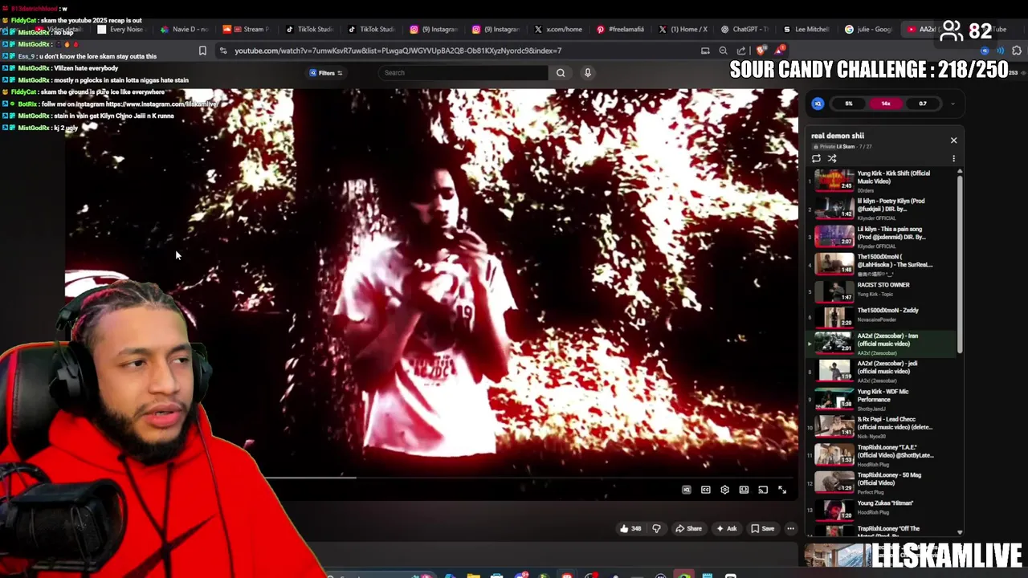
Task: Like the video with 348 likes
Action: click(630, 528)
